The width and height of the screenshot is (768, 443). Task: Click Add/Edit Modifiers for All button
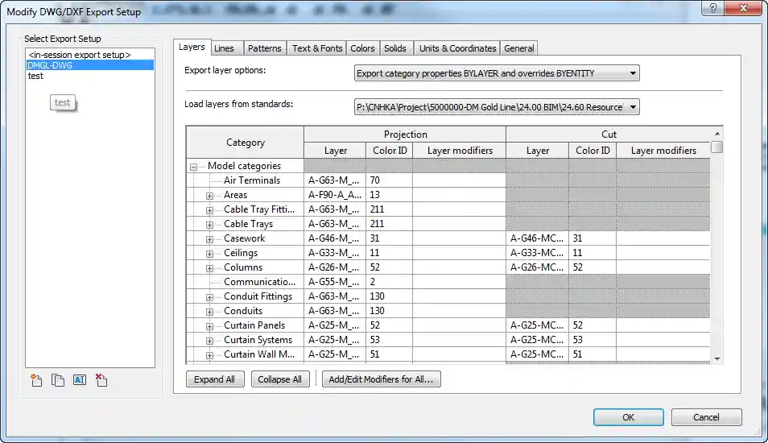pyautogui.click(x=381, y=379)
